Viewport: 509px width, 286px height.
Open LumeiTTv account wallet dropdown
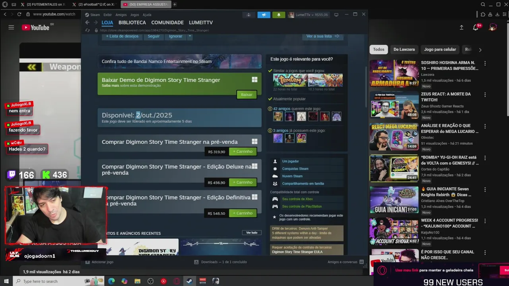(309, 15)
